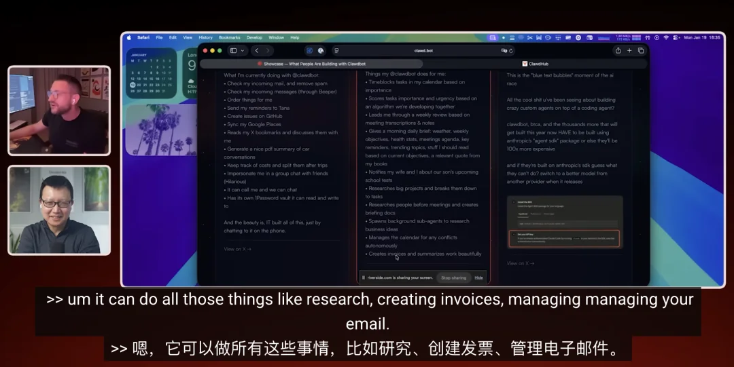Open the Window menu
Screen dimensions: 734x367
(x=276, y=37)
